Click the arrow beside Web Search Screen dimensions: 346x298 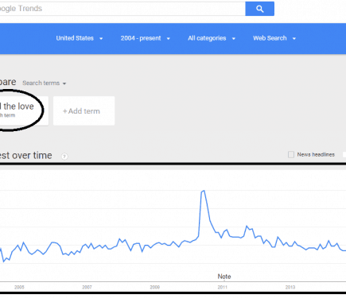[294, 39]
